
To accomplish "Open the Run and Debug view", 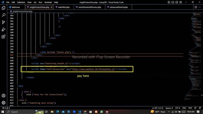I will coord(3,29).
